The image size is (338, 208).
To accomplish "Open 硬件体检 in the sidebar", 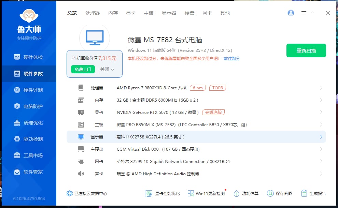I will 29,57.
